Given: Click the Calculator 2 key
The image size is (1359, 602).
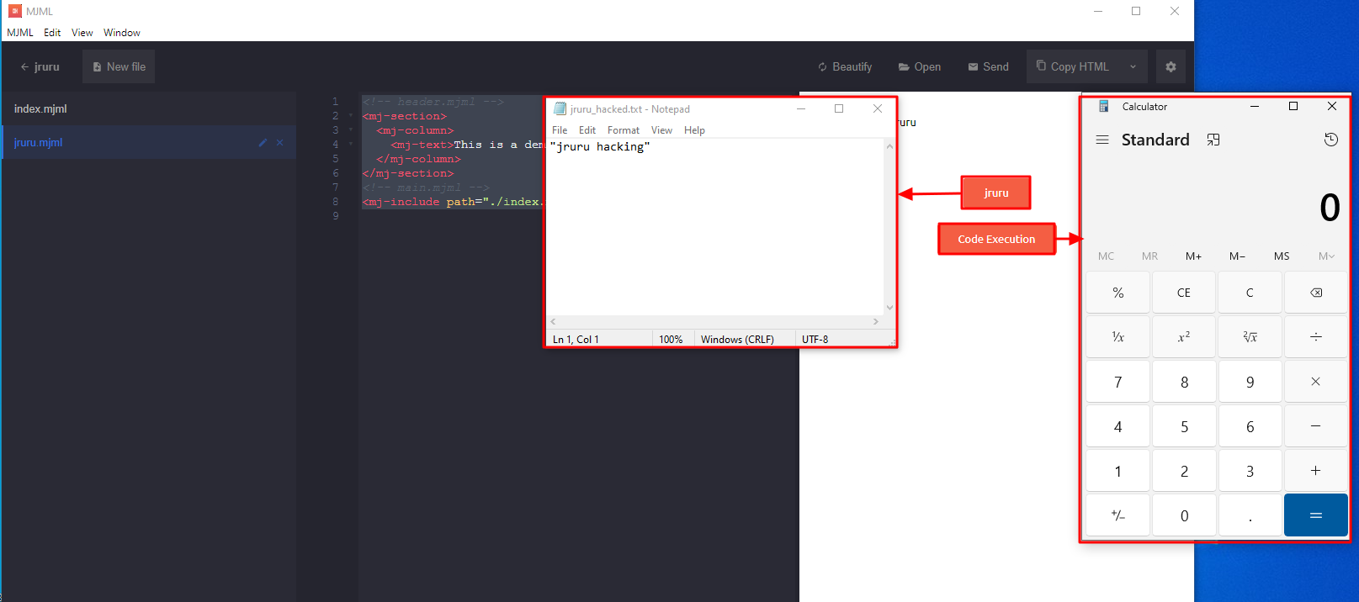Looking at the screenshot, I should (1184, 471).
